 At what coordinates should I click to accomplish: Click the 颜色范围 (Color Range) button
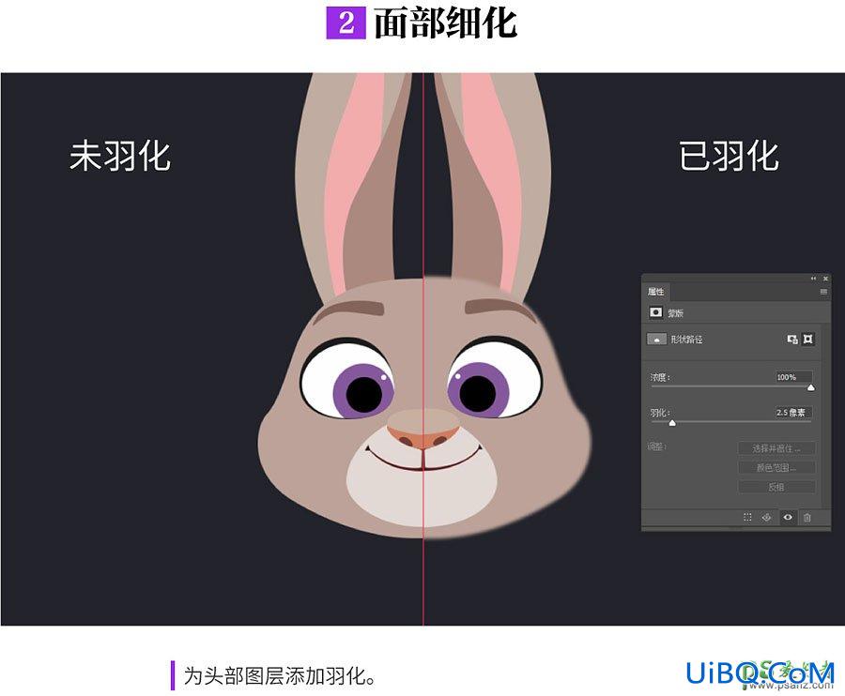coord(776,467)
